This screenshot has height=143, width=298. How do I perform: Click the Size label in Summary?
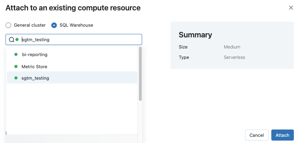click(183, 47)
